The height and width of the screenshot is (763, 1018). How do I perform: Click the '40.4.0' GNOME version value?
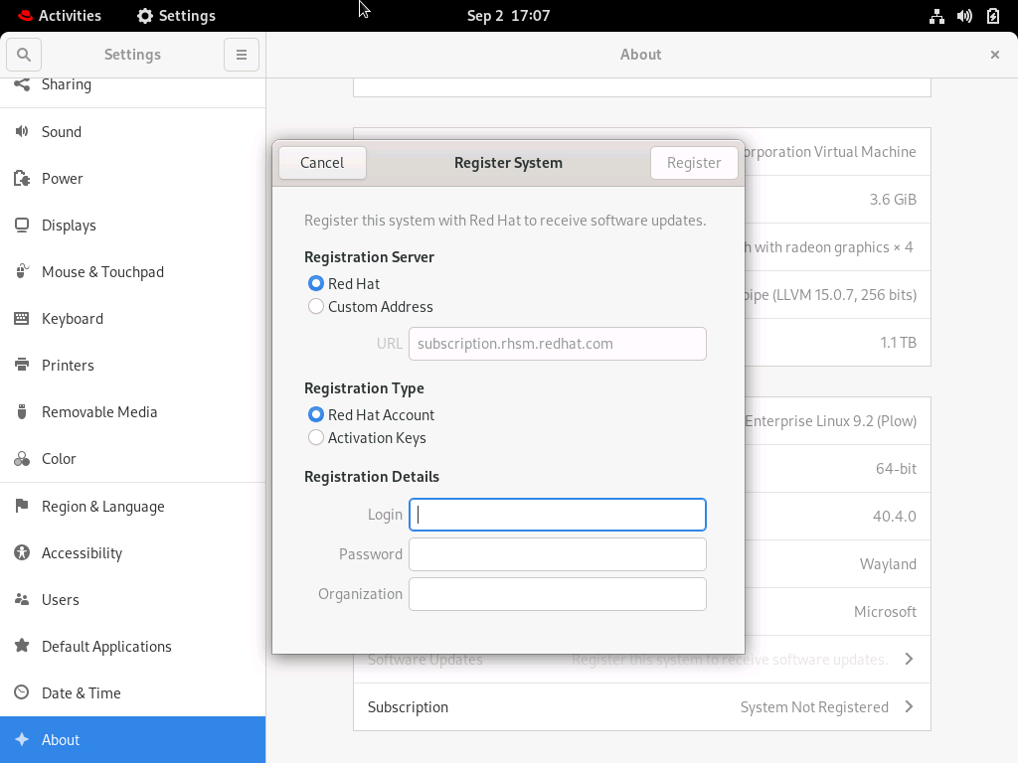[894, 516]
